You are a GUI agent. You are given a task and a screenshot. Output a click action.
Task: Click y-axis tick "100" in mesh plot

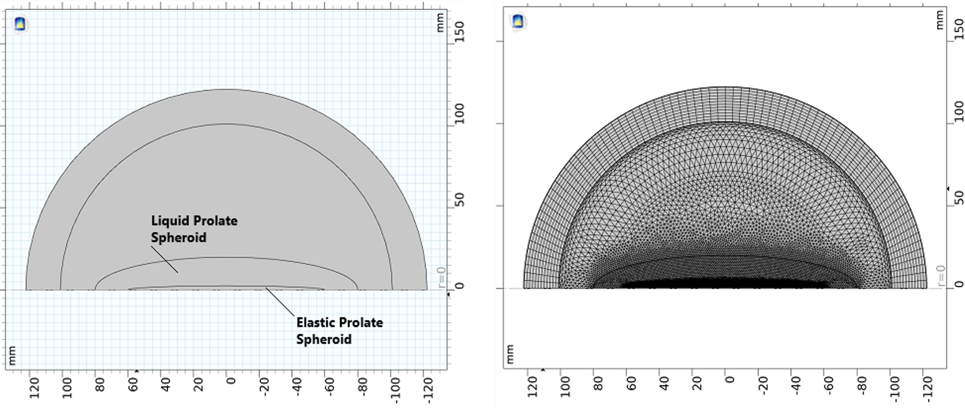(x=959, y=112)
